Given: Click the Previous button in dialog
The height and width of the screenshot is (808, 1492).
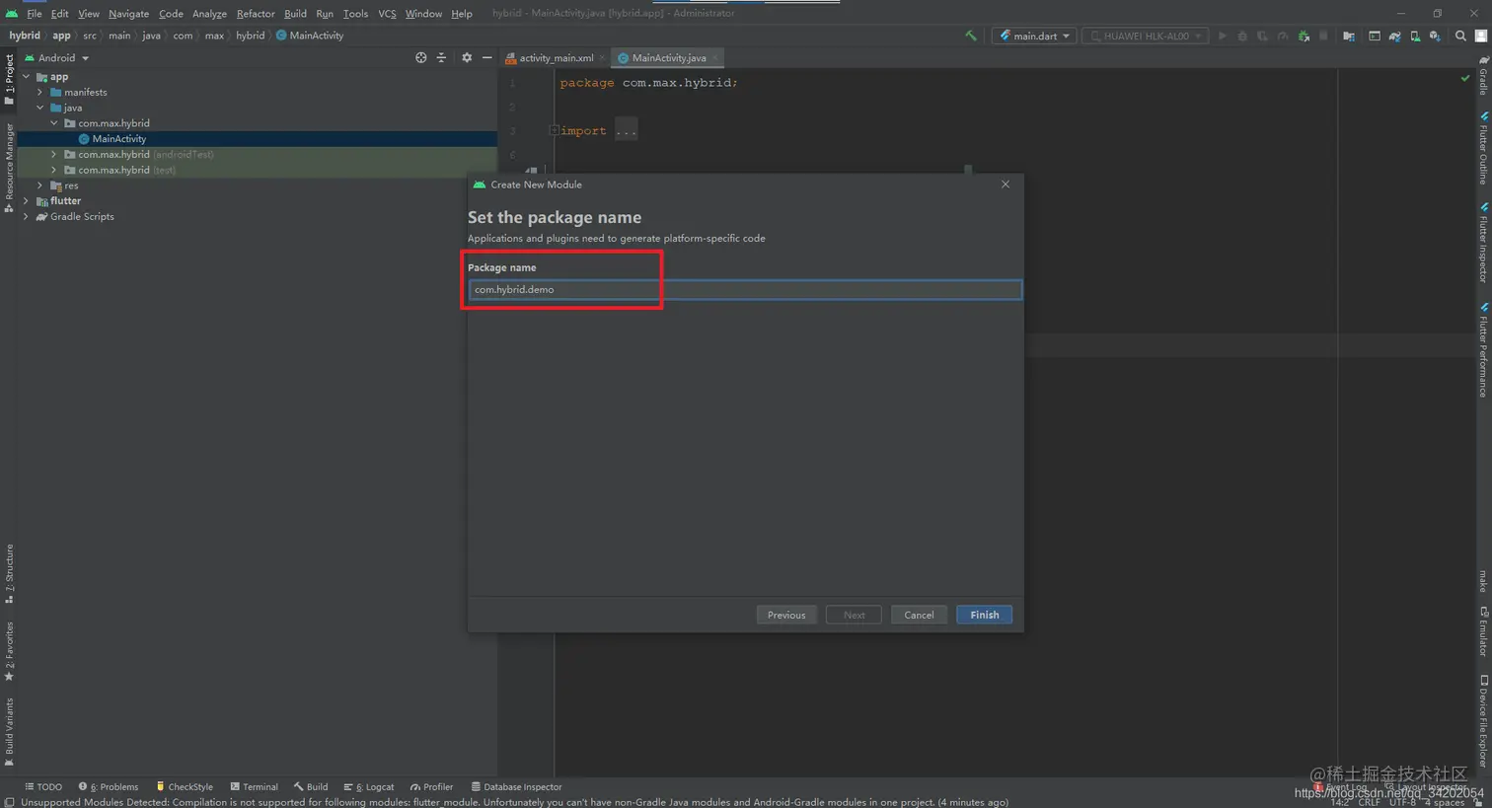Looking at the screenshot, I should [786, 615].
